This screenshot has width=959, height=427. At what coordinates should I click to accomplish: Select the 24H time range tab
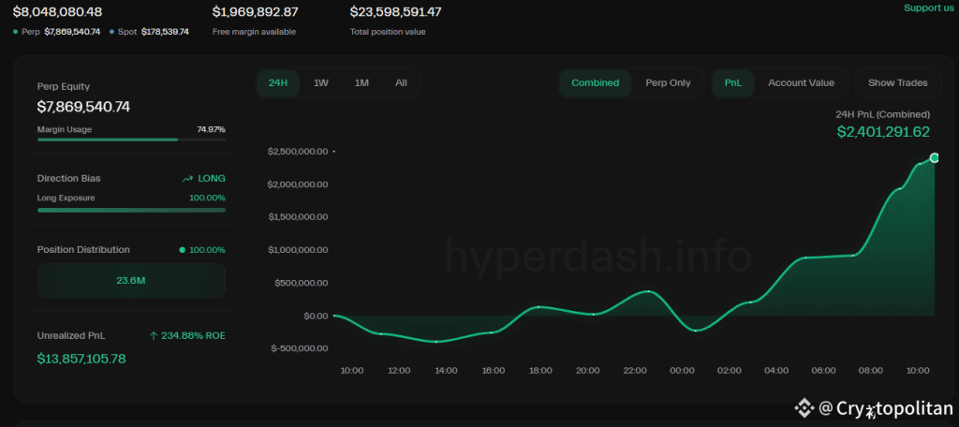[x=278, y=82]
